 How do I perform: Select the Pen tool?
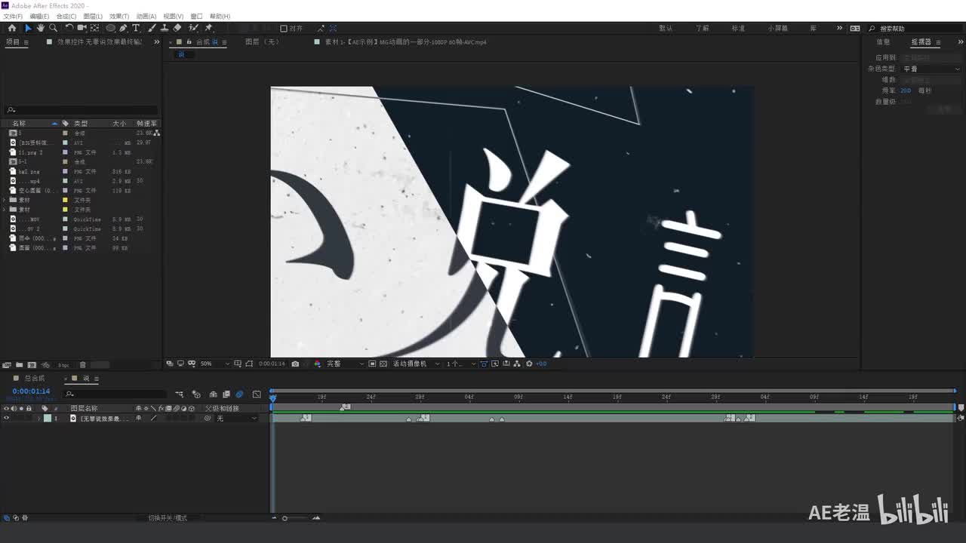click(x=123, y=28)
